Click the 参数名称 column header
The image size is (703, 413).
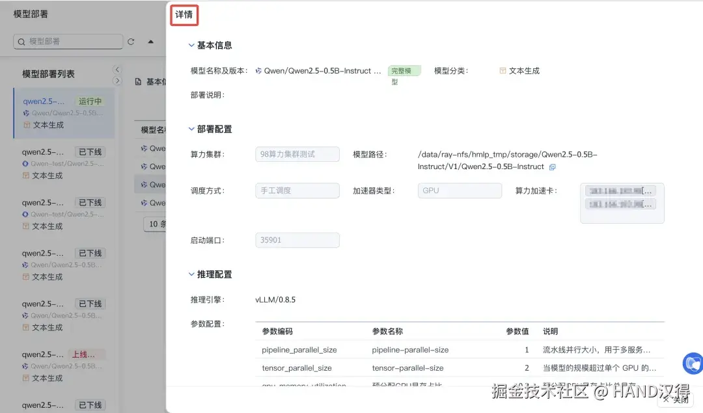pos(387,332)
